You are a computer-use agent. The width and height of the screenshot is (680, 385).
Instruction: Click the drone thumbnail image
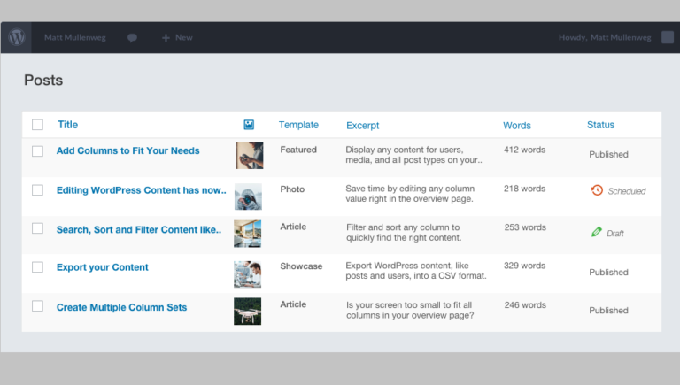tap(248, 311)
